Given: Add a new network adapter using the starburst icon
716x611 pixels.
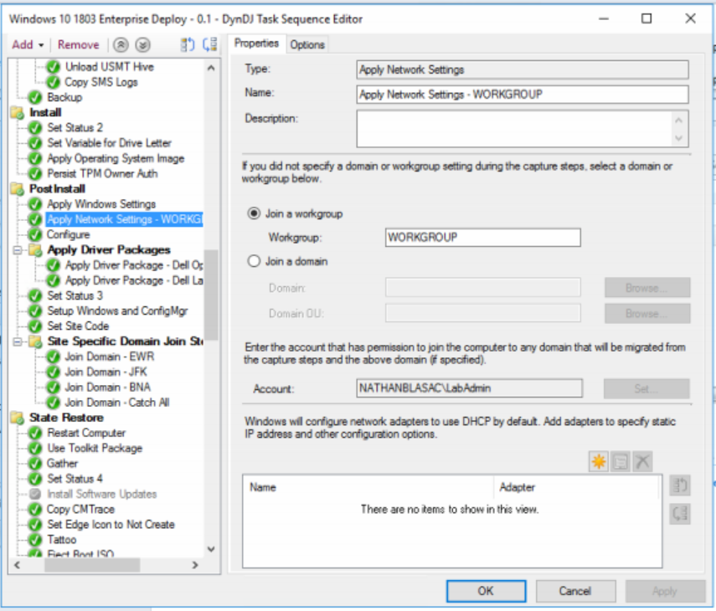Looking at the screenshot, I should tap(599, 460).
